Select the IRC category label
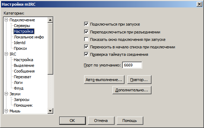 (x=13, y=54)
